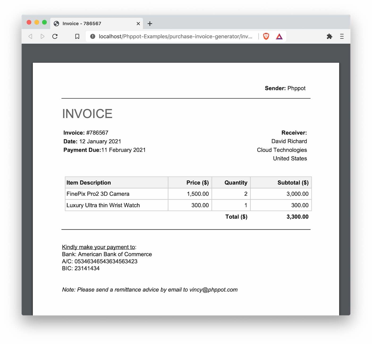Click the Luxury Ultra thin Wrist Watch item
This screenshot has height=344, width=372.
[103, 205]
